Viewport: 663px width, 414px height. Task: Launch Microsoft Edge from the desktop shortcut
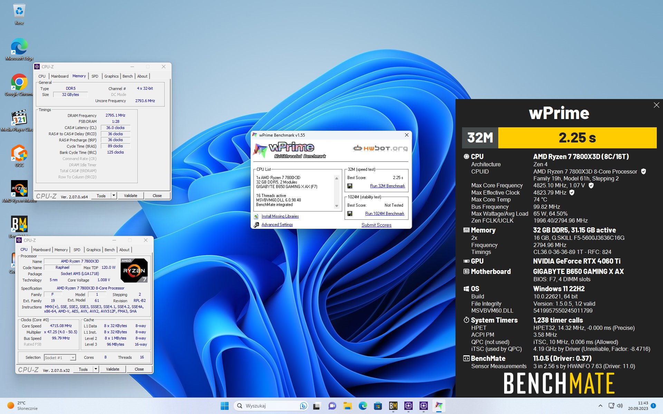click(19, 49)
